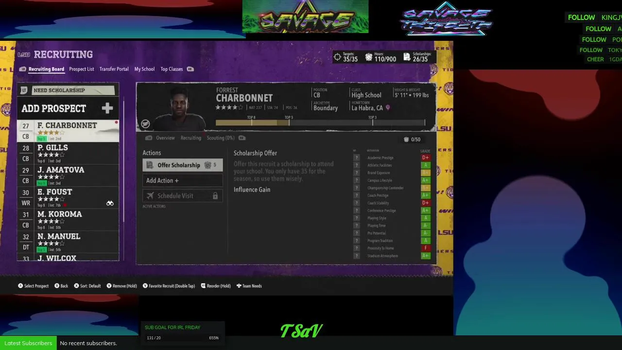This screenshot has width=622, height=350.
Task: Click Favorite Recruit (Double Tap) prompt
Action: coord(169,286)
